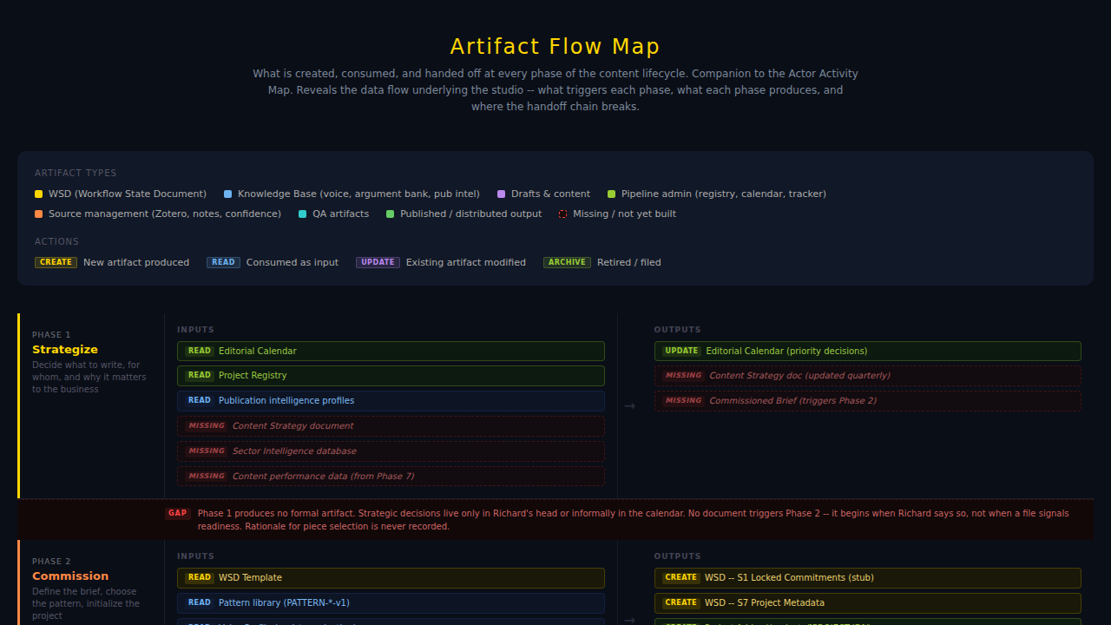The image size is (1111, 625).
Task: Select the Phase 2 Commission heading
Action: coord(70,576)
